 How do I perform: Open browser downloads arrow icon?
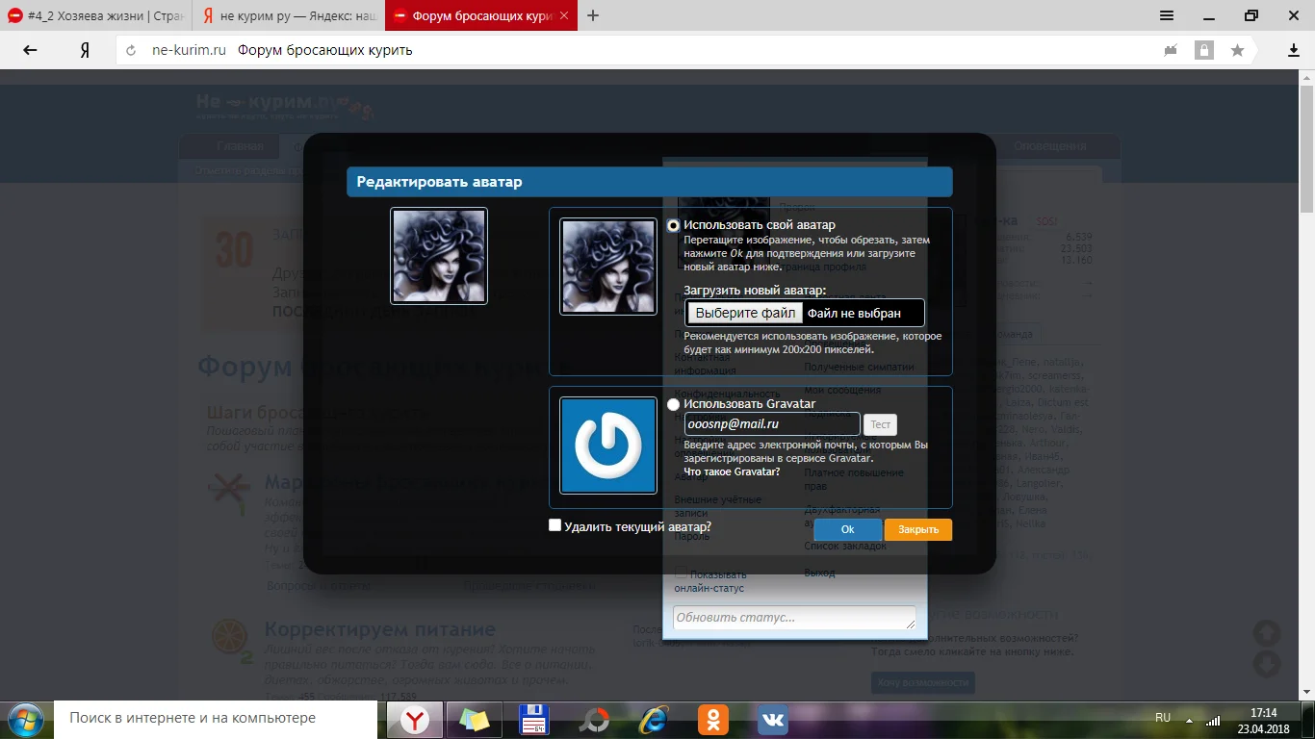pos(1294,50)
